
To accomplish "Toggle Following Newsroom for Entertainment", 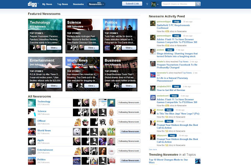I will pos(129,151).
